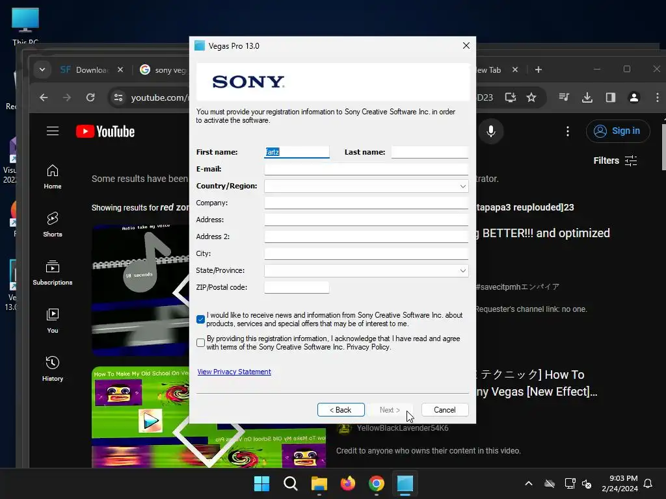666x499 pixels.
Task: Open File Explorer from taskbar
Action: tap(319, 483)
